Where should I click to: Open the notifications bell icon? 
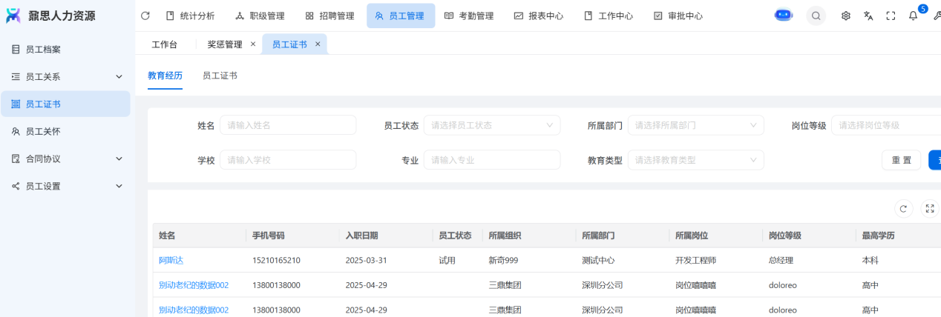[x=913, y=16]
